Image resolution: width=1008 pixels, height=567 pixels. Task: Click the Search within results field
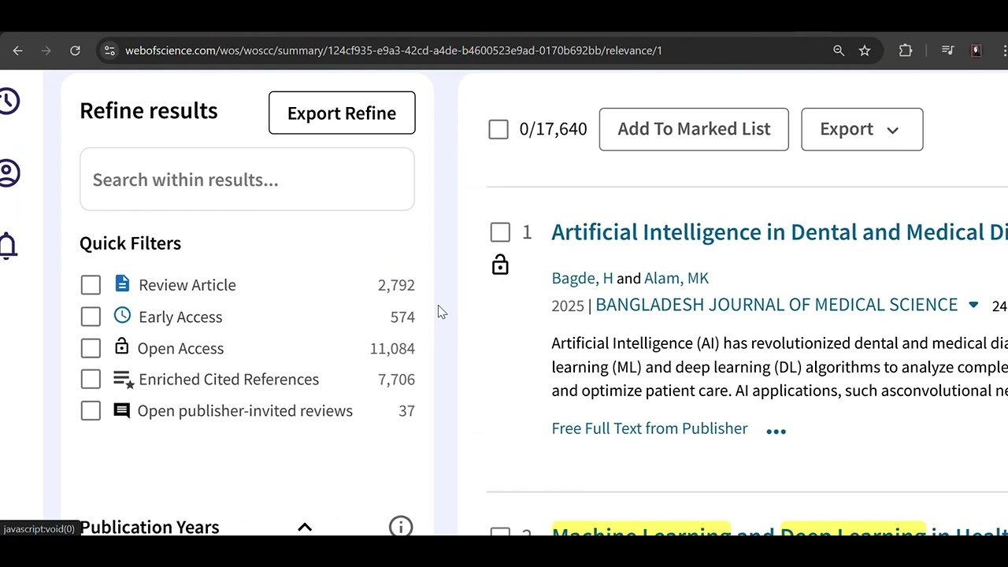point(247,180)
